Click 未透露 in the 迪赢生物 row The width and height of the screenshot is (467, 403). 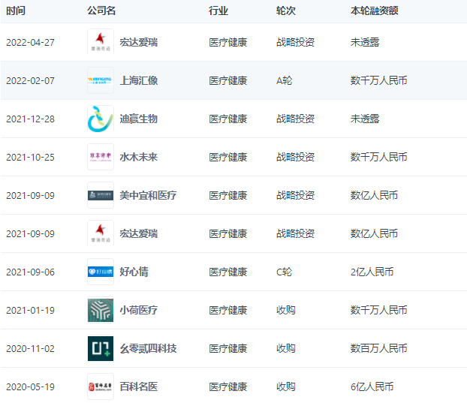[365, 119]
